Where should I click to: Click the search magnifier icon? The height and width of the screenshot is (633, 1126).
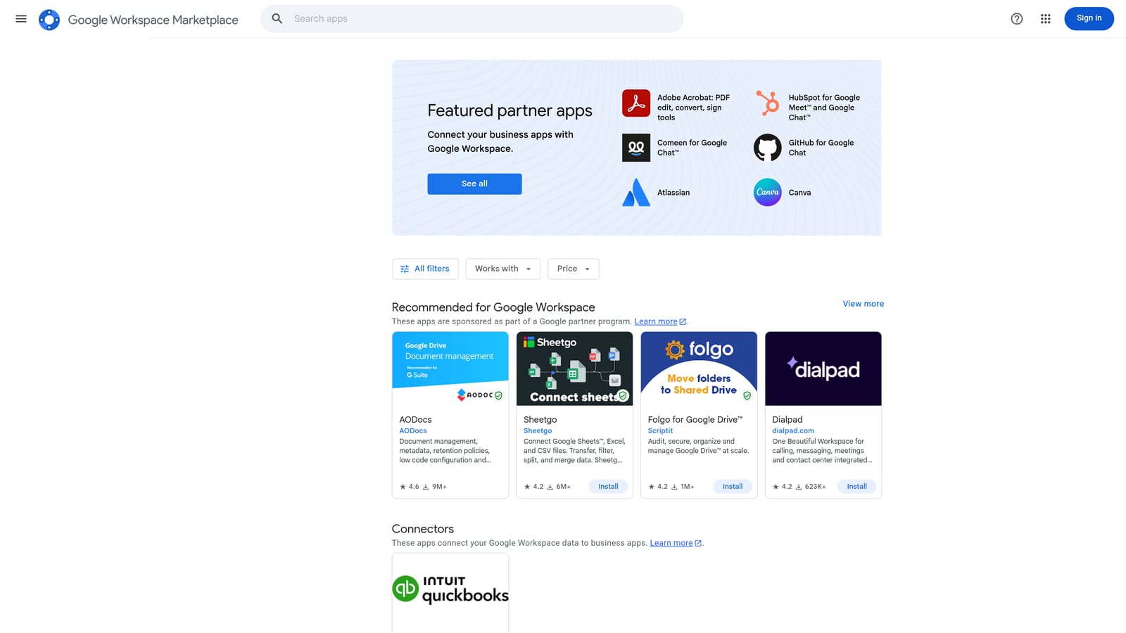(277, 19)
